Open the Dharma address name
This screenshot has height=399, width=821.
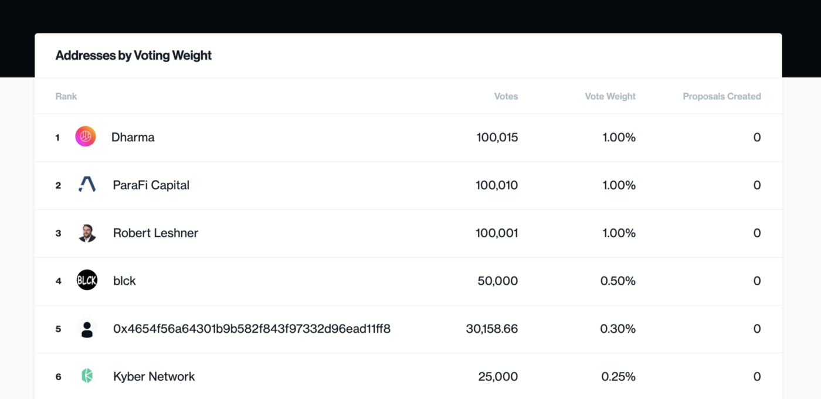[133, 137]
